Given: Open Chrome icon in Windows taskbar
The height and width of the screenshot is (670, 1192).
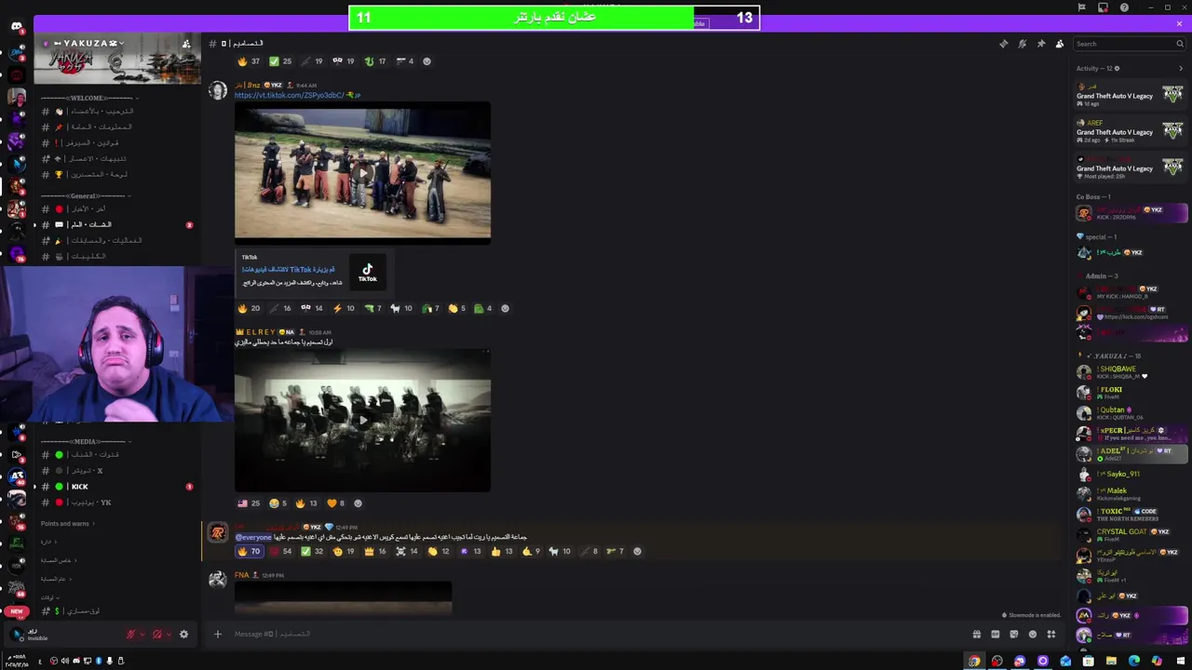Looking at the screenshot, I should pyautogui.click(x=974, y=661).
